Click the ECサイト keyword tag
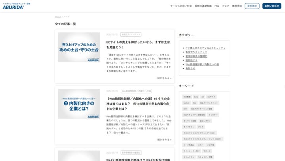Viewport: 285px width, 161px height. 211,97
